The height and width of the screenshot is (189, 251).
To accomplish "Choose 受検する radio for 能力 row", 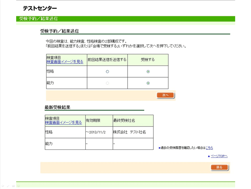I will point(148,83).
